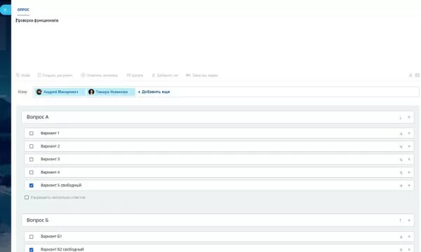Select recipient Тамара Новикова chip
Screen dimensions: 421x252
point(111,92)
